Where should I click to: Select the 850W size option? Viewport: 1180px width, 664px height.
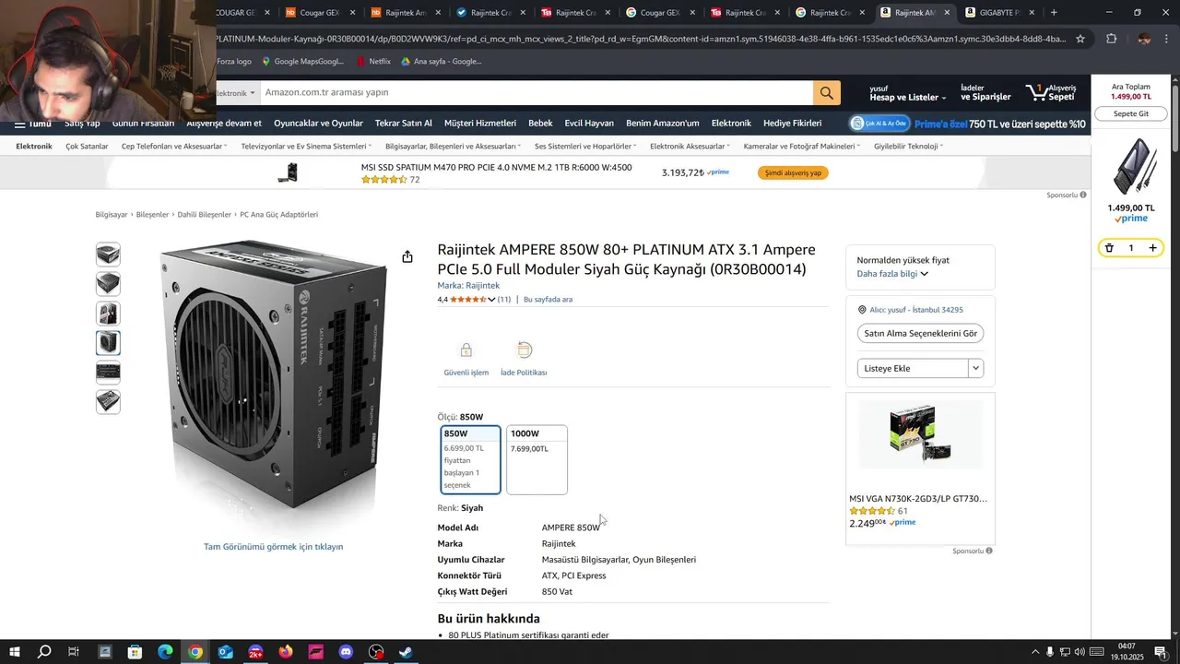click(x=471, y=459)
